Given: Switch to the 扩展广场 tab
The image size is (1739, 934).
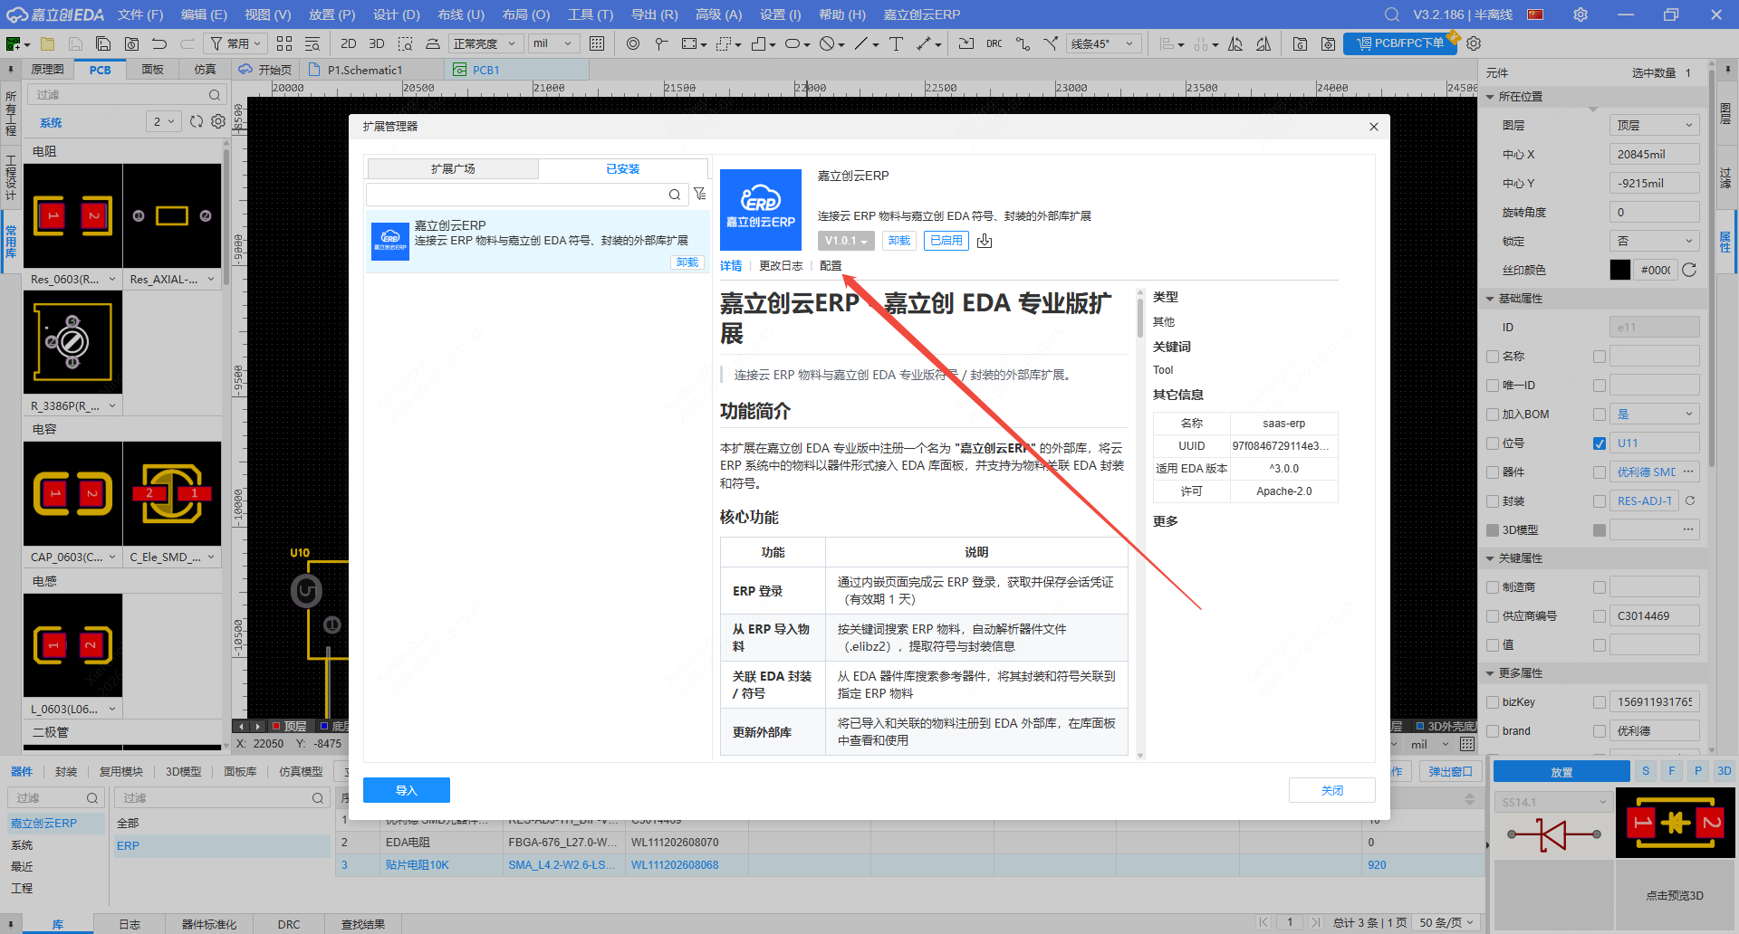Looking at the screenshot, I should point(453,169).
